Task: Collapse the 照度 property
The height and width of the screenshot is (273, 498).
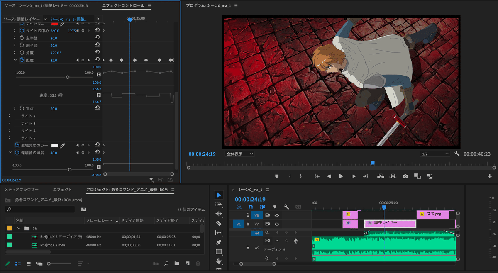Action: [15, 60]
